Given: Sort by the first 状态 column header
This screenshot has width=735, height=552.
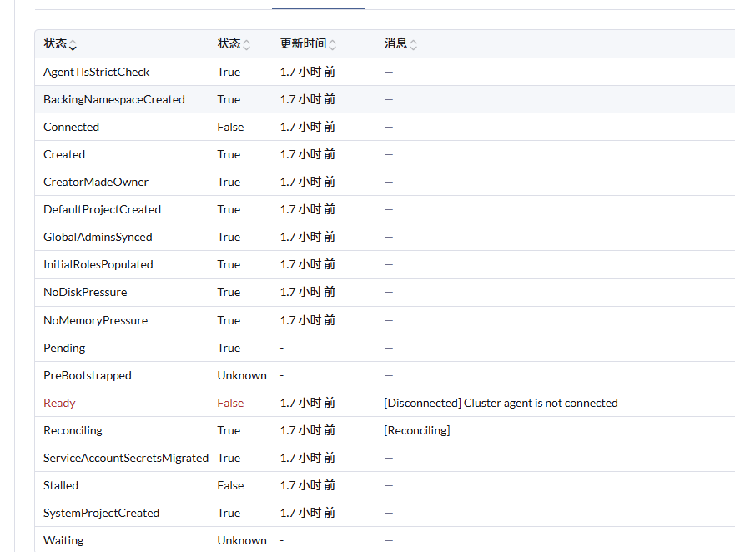Looking at the screenshot, I should (60, 44).
